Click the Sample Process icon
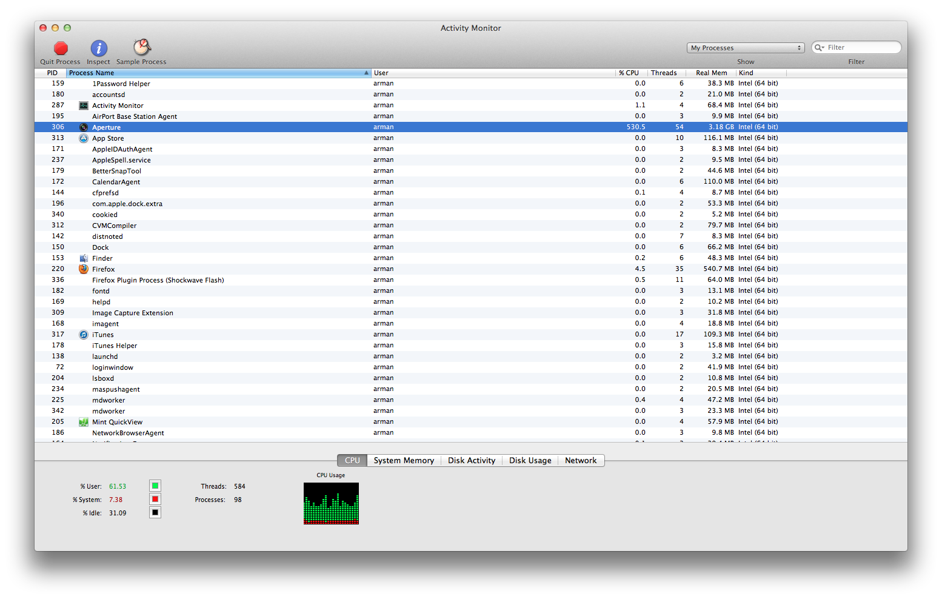Image resolution: width=942 pixels, height=599 pixels. click(142, 47)
